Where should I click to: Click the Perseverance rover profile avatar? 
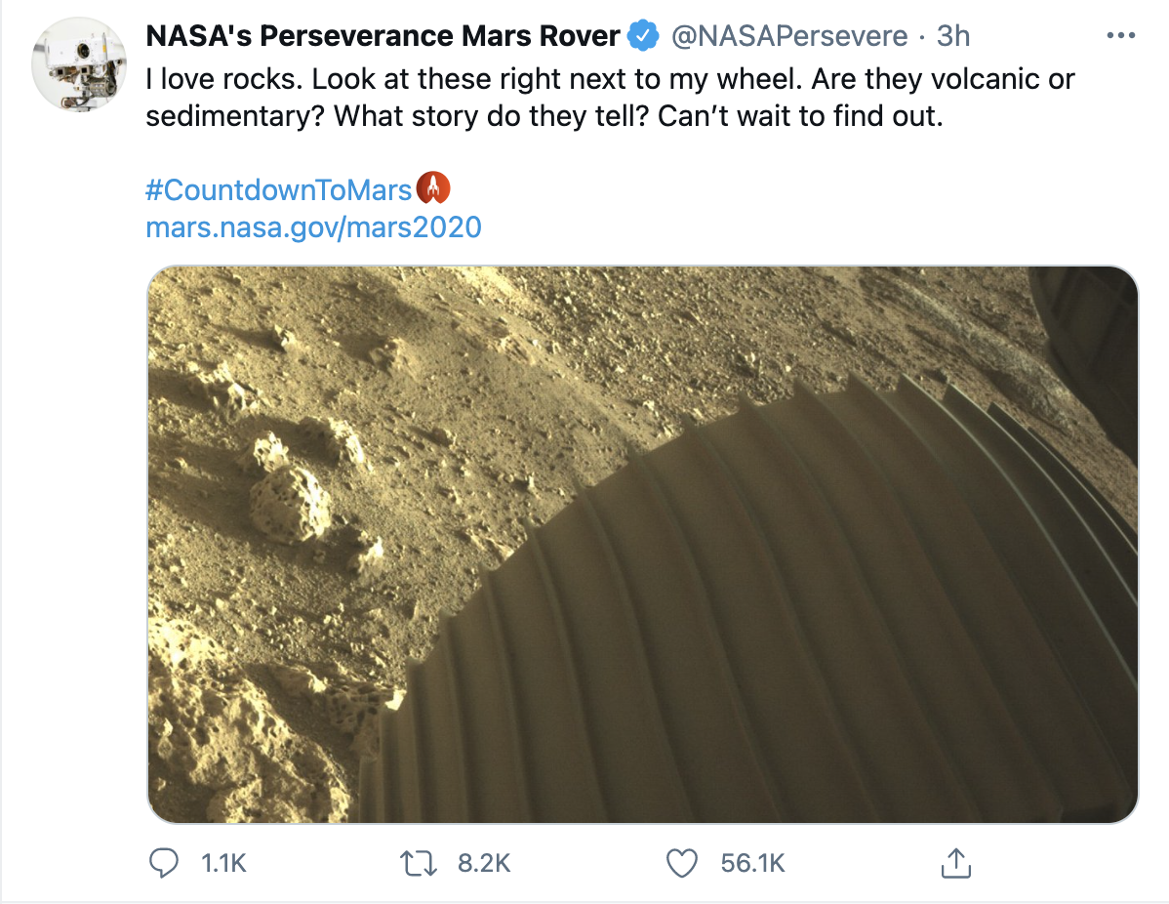pos(78,64)
